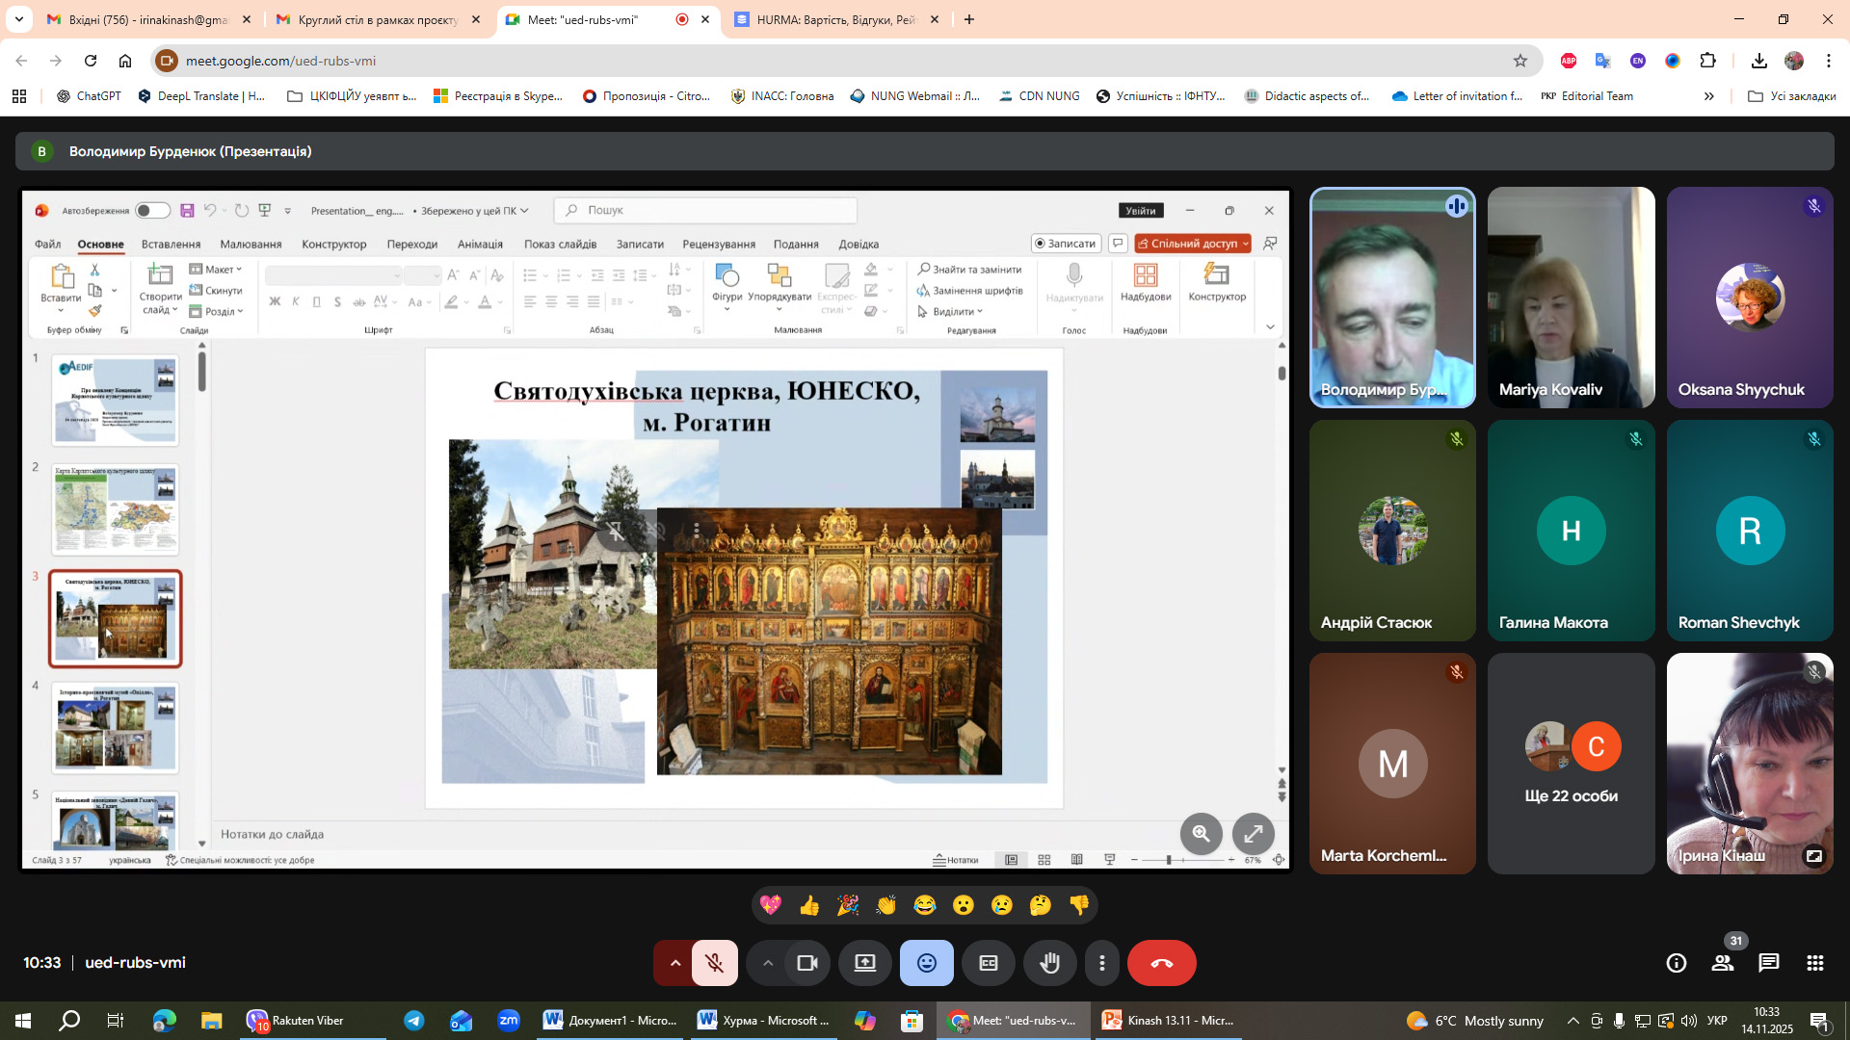This screenshot has height=1040, width=1850.
Task: Open the Activities grid icon
Action: coord(1815,963)
